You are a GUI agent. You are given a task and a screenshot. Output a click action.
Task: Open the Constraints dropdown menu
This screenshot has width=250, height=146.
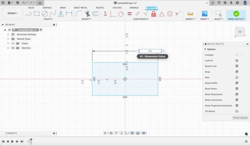pos(141,19)
